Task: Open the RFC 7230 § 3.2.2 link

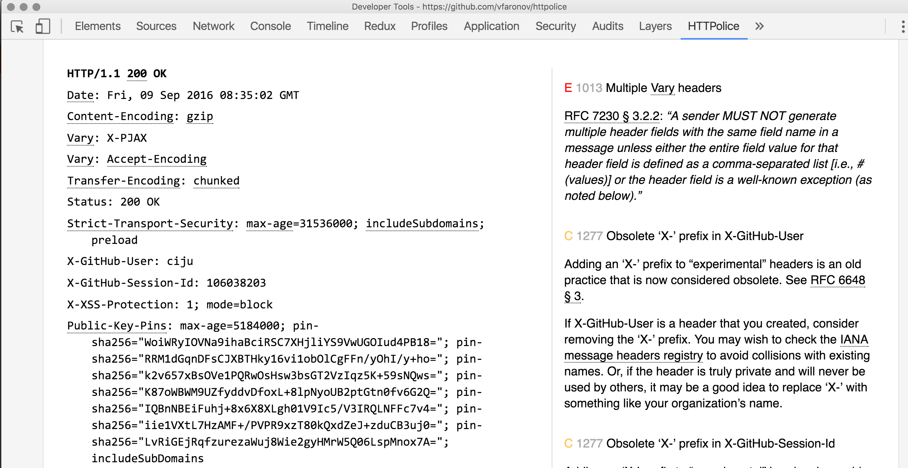Action: (612, 116)
